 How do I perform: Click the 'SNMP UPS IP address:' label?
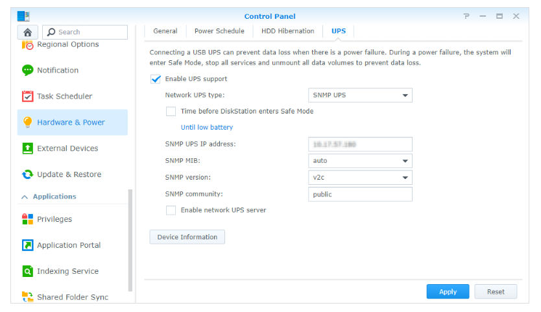pos(200,144)
